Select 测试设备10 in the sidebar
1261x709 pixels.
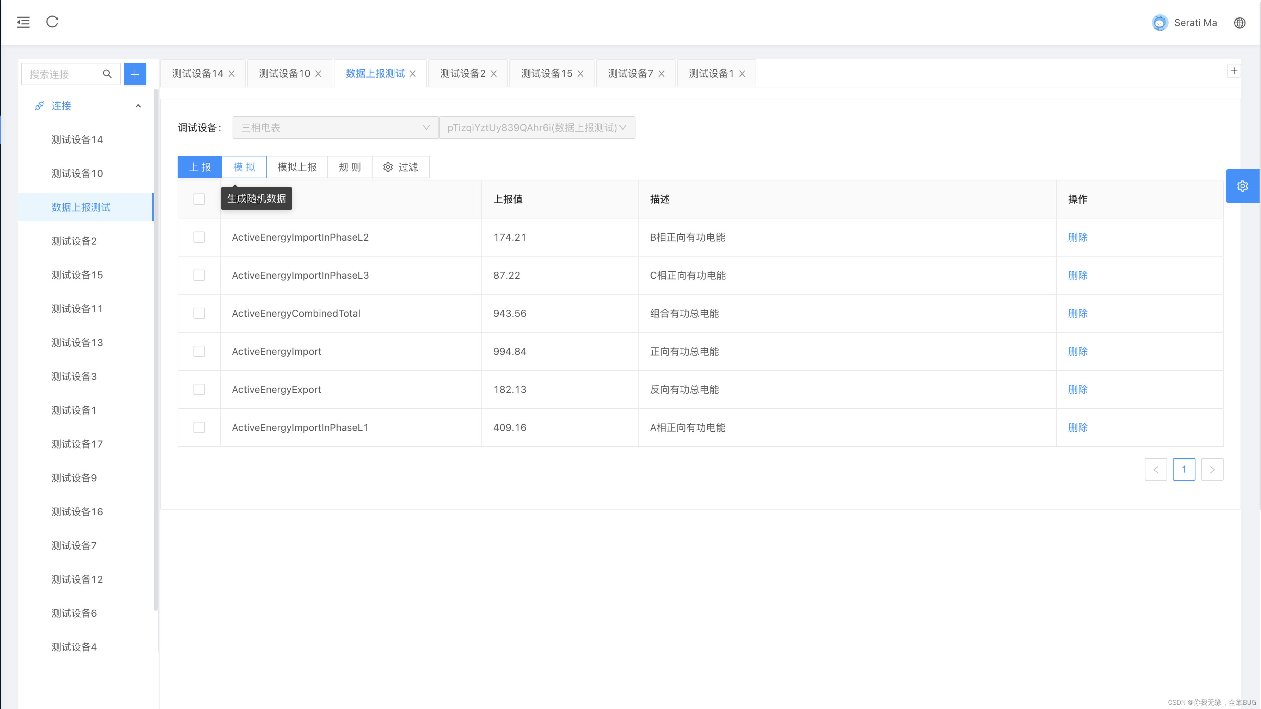85,173
